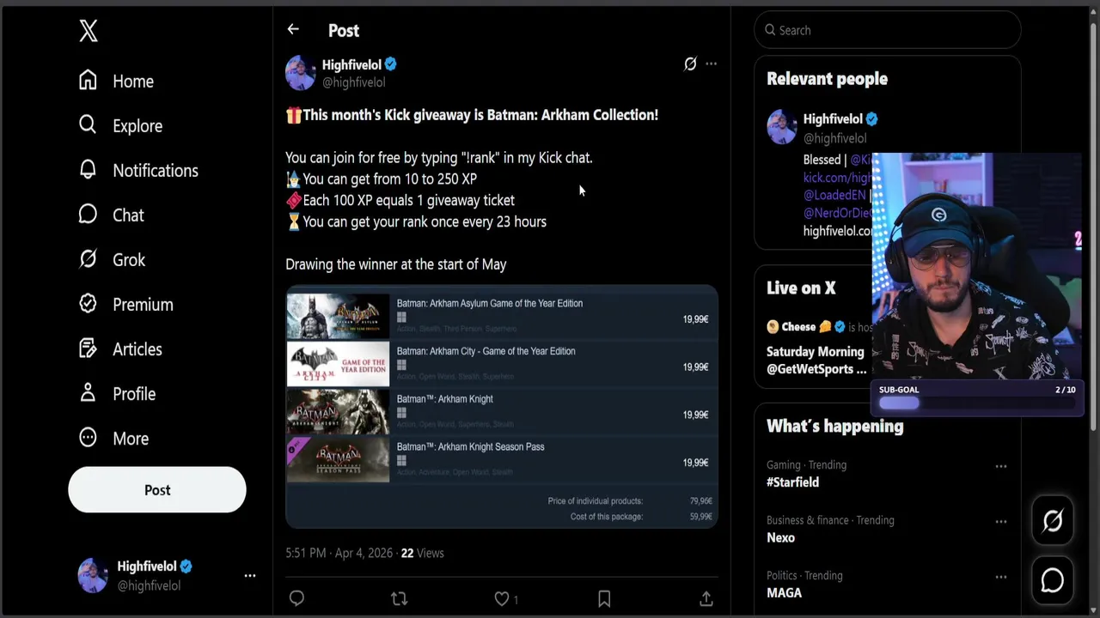Open the floating Grok button
The image size is (1100, 618).
[x=1053, y=521]
